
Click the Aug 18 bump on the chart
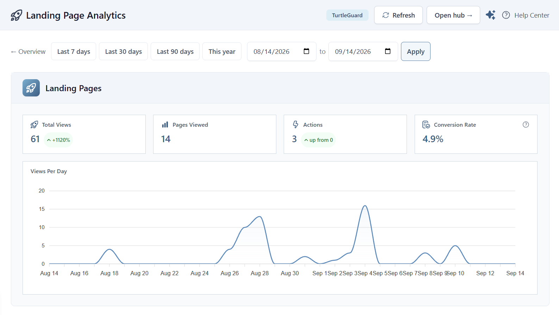[109, 249]
